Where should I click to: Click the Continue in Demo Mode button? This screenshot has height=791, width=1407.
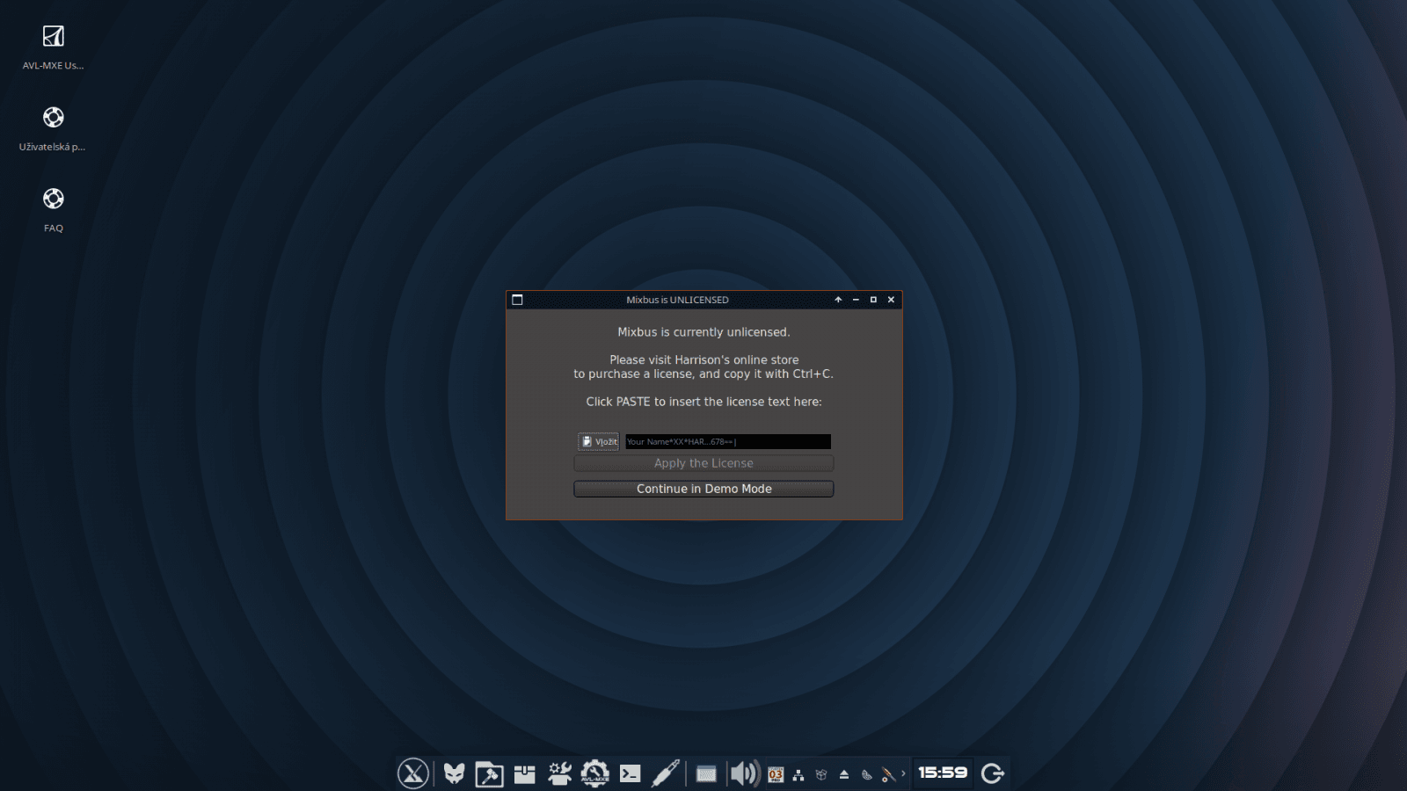pyautogui.click(x=703, y=489)
